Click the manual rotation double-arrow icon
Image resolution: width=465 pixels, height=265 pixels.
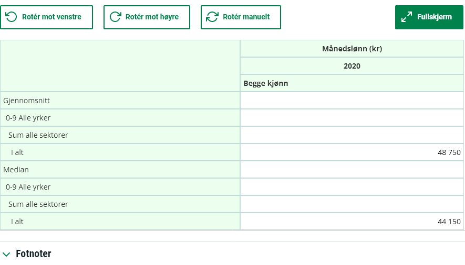tap(212, 17)
